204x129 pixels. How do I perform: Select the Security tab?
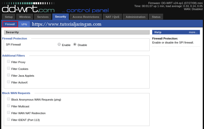point(60,17)
